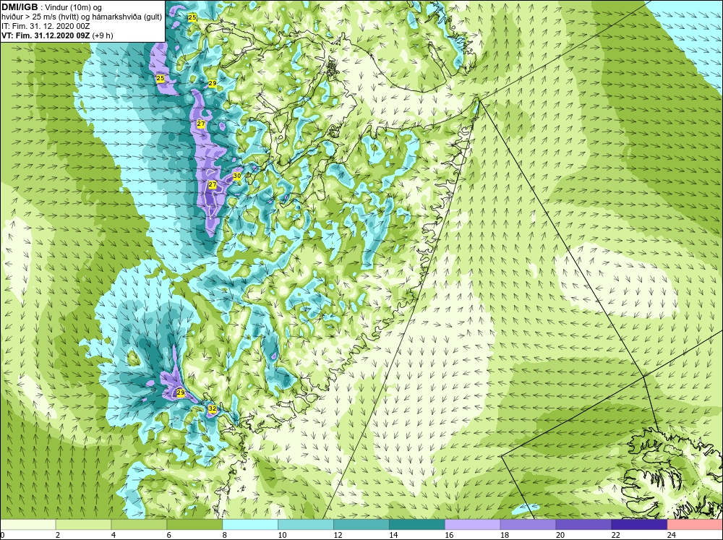Viewport: 723px width, 540px height.
Task: Click the 25 gust label nearest the title box
Action: [192, 17]
